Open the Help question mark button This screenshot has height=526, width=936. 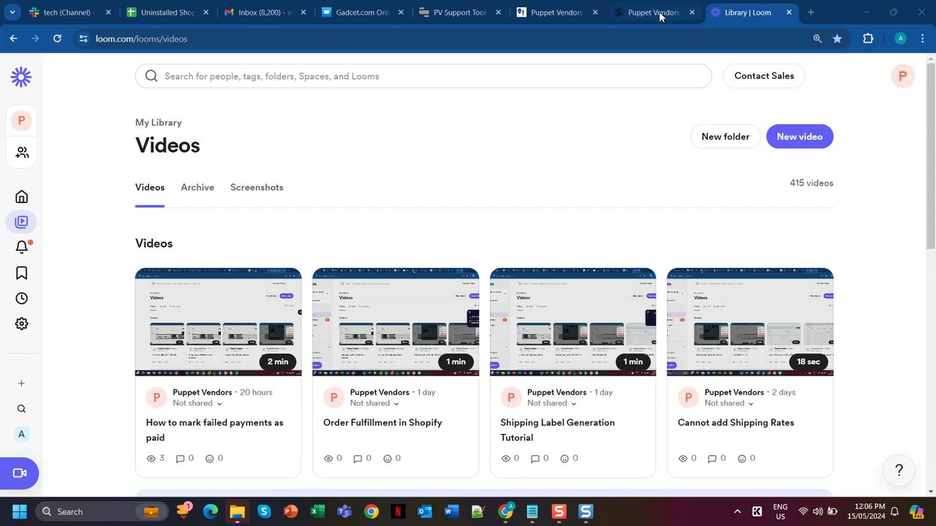[899, 470]
